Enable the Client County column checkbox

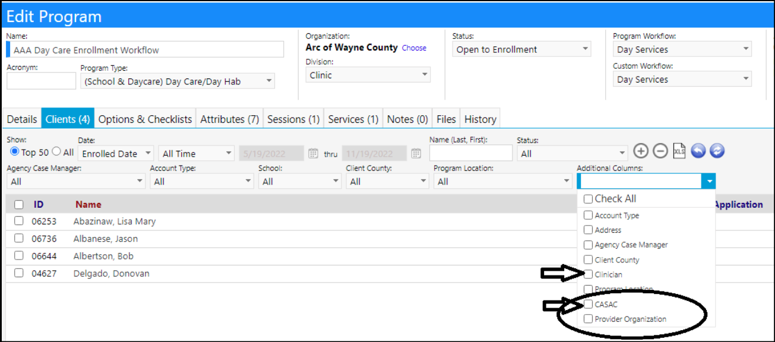coord(588,259)
